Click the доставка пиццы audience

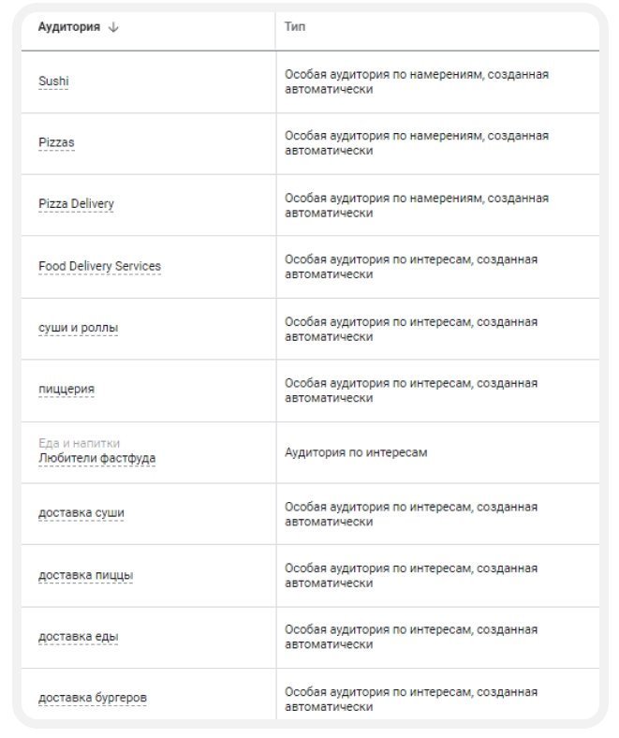(85, 574)
